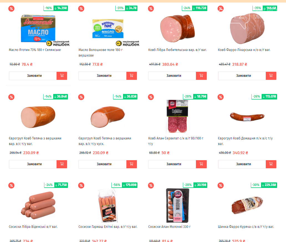Open Сосиски Алан Молочні 330 г link
Viewport: 286px width, 242px height.
[169, 227]
